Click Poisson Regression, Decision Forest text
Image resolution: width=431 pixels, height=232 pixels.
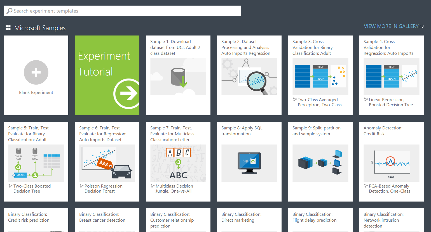tap(104, 189)
